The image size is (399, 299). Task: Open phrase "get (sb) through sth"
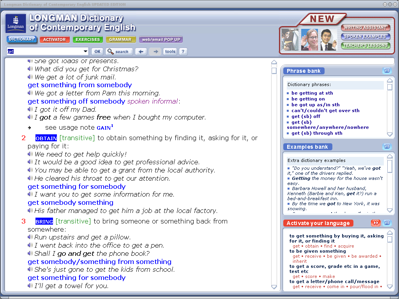(317, 133)
